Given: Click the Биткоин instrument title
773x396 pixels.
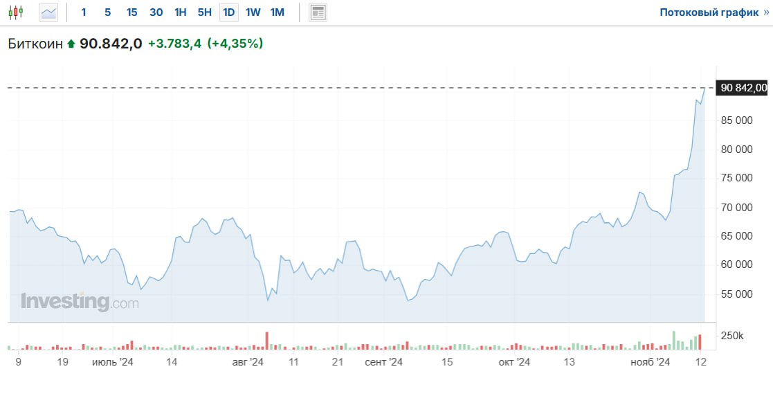Looking at the screenshot, I should tap(35, 44).
